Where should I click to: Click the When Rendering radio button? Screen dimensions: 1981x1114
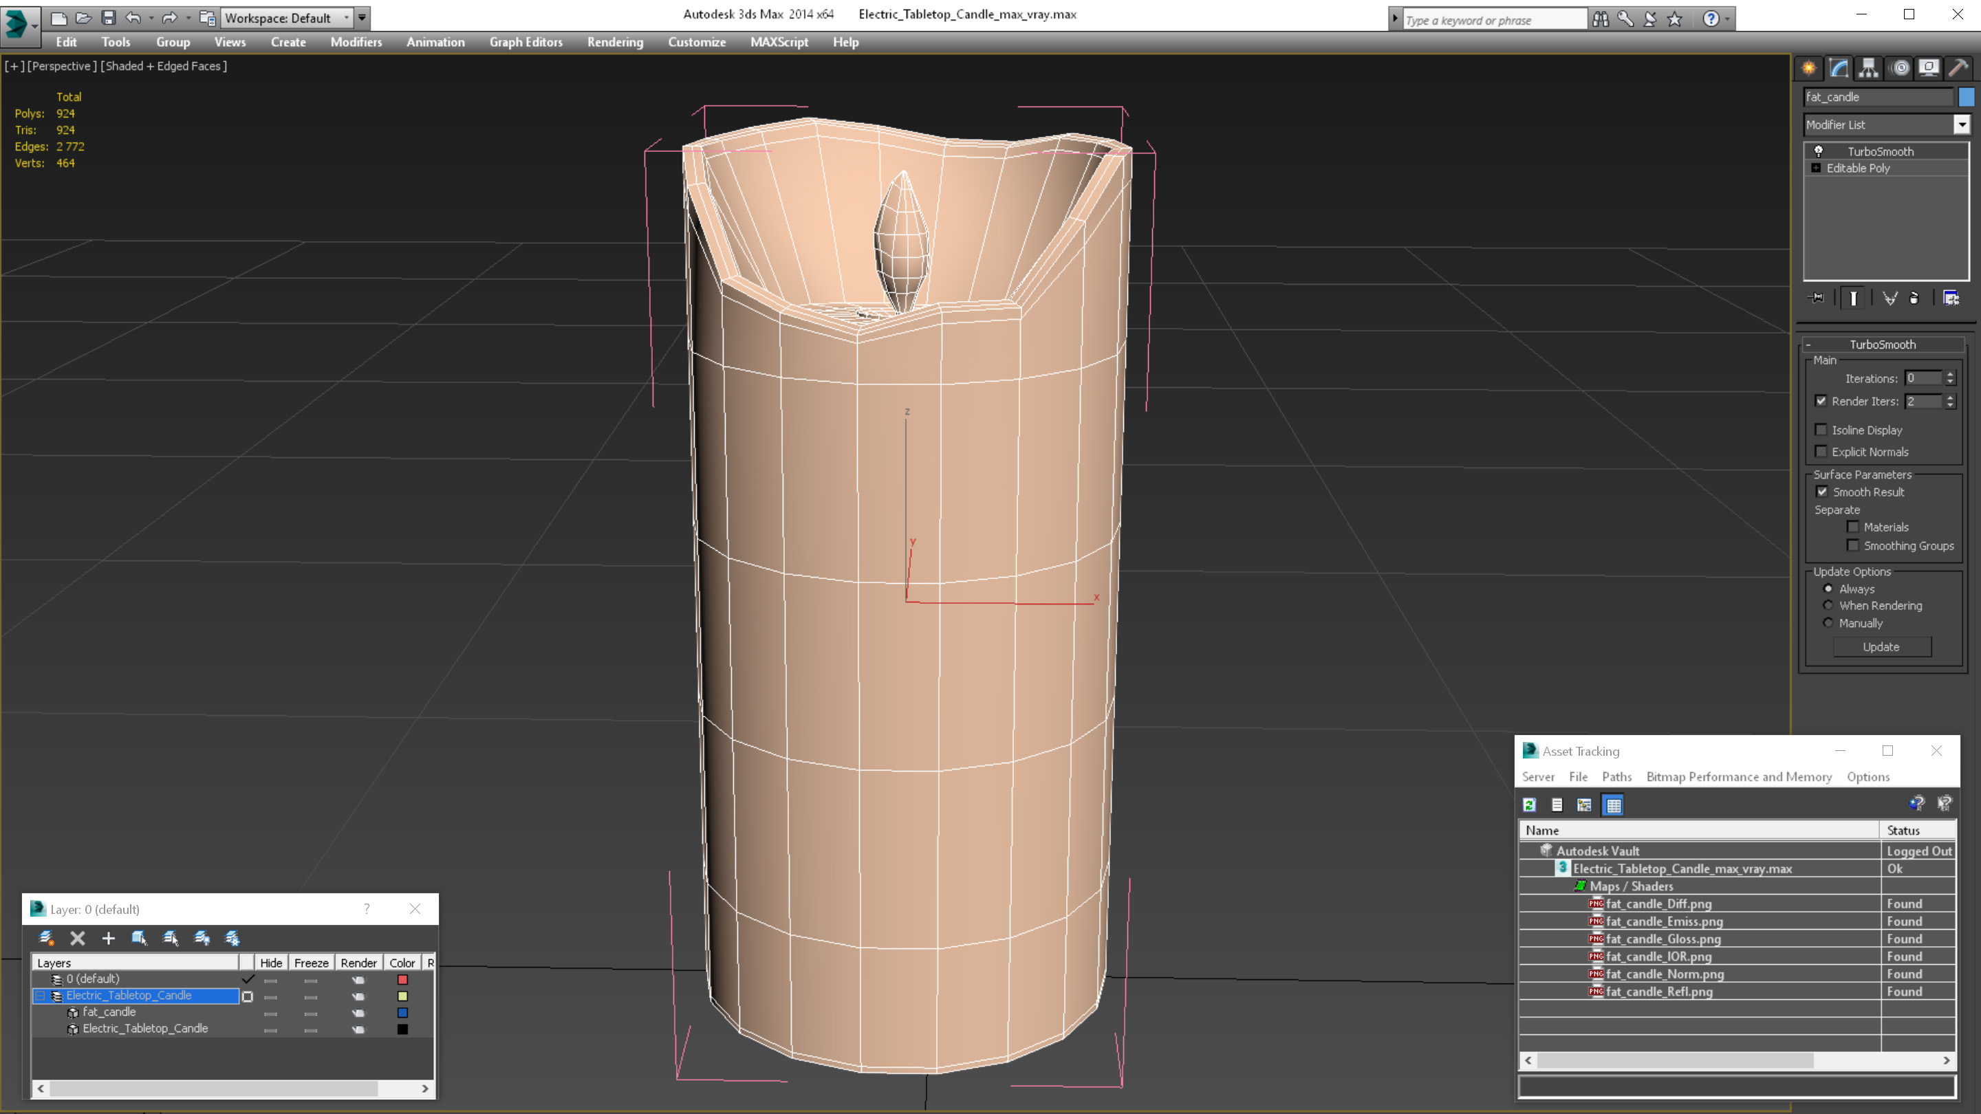[1827, 605]
